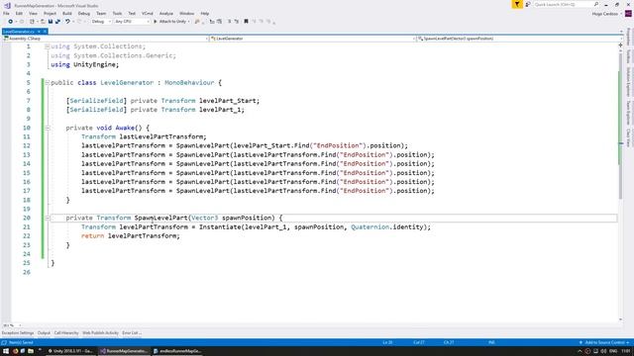Collapse the using directives region
634x356 pixels.
[48, 46]
